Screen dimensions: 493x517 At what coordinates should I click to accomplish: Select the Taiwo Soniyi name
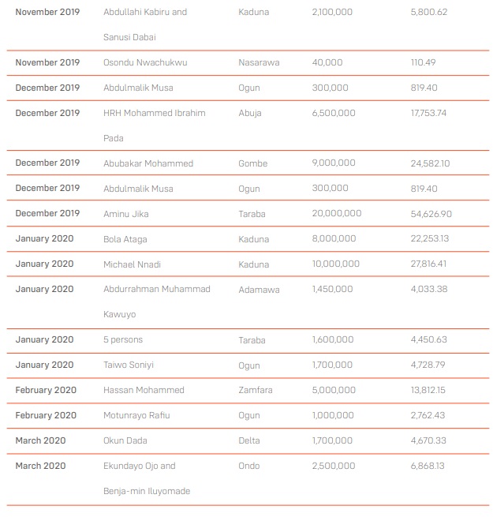click(129, 365)
